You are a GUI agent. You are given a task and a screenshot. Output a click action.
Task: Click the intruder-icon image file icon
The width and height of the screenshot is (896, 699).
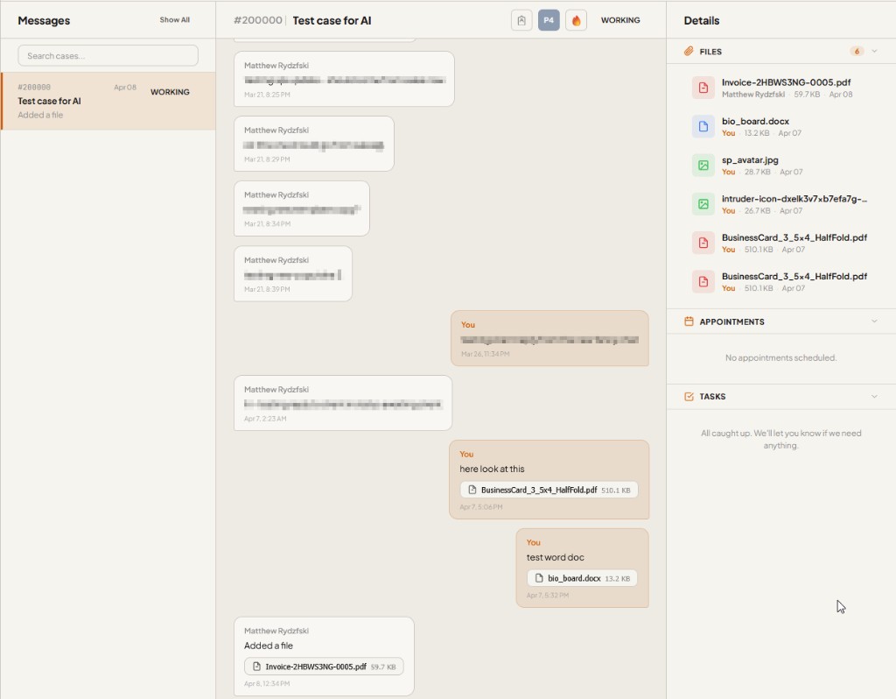703,204
